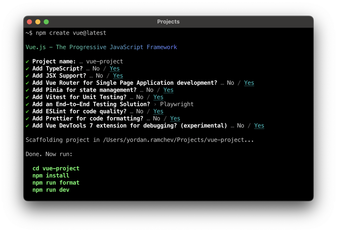Click the 'Add JSX Support?' prompt text

[59, 76]
